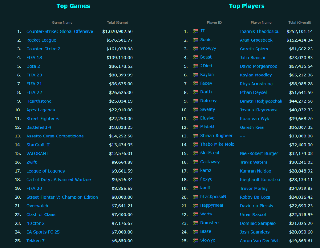The image size is (320, 248).
Task: Open the Rocket League game link
Action: coord(41,40)
